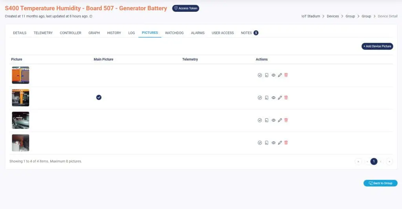Click the Add Device Picture button
Viewport: 402px width, 209px height.
[x=377, y=46]
